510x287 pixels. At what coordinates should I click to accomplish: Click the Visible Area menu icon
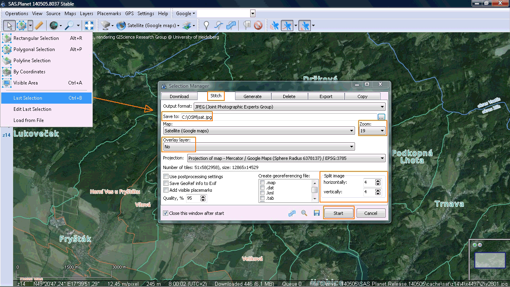7,83
